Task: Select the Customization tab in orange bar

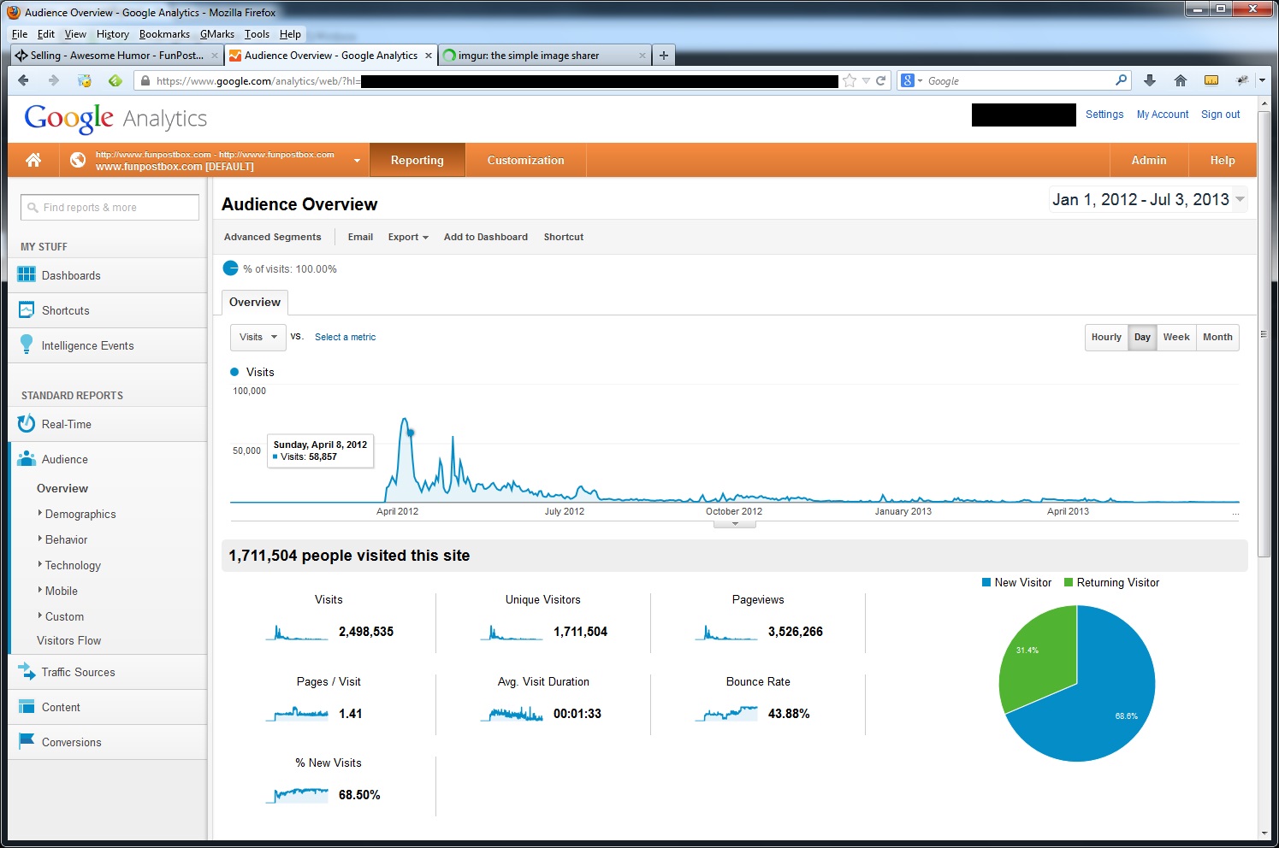Action: tap(525, 160)
